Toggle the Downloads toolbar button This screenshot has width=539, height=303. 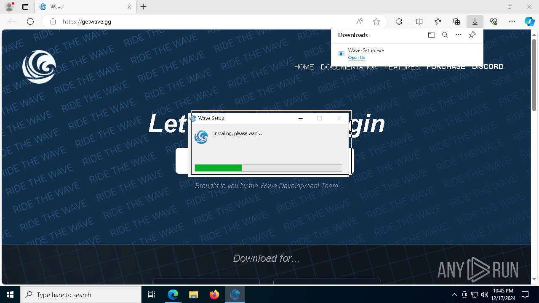point(475,21)
